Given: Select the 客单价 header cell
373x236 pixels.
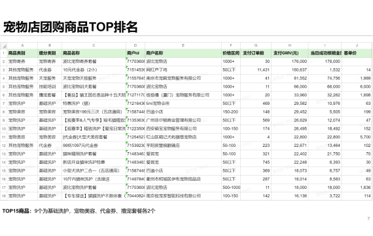Looking at the screenshot, I should pyautogui.click(x=357, y=53).
